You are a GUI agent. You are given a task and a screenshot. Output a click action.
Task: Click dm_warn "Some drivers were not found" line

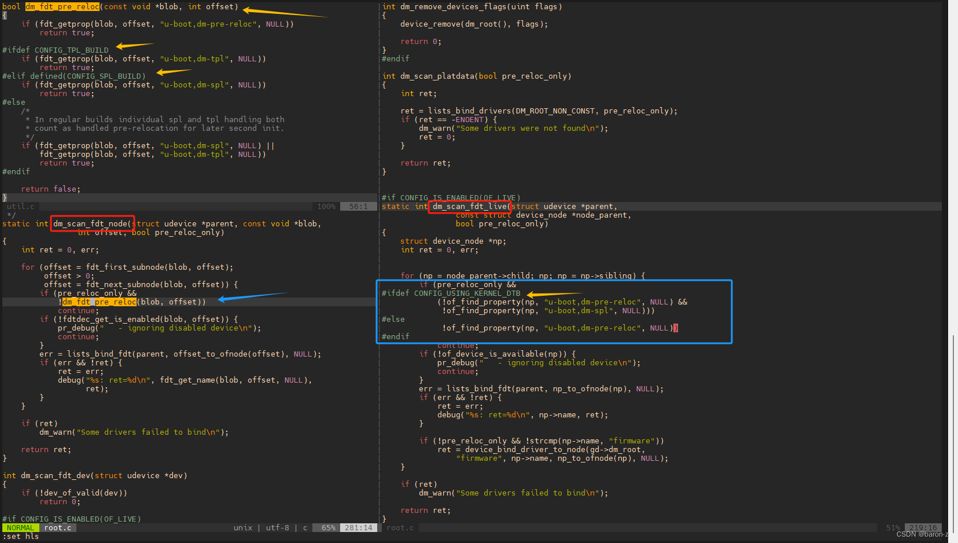[514, 128]
